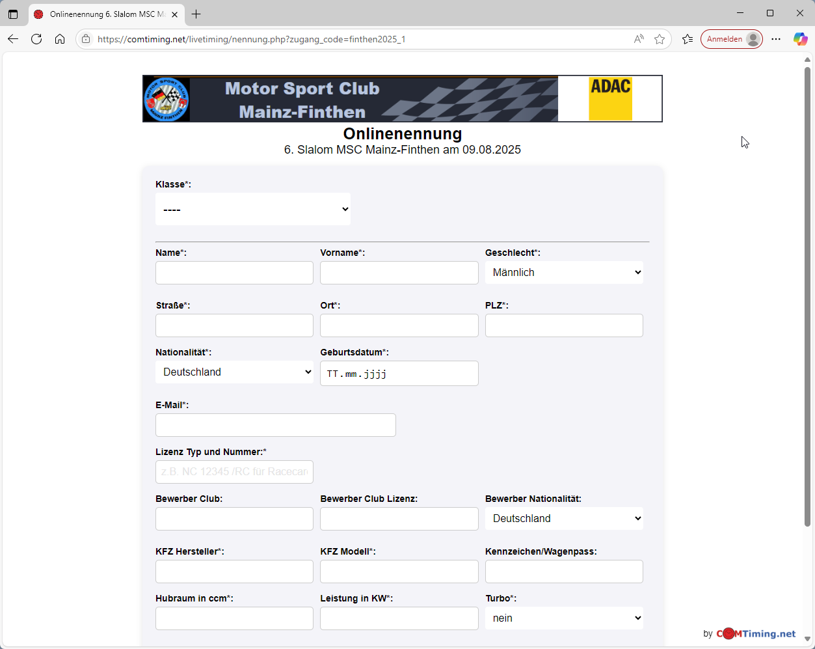Image resolution: width=815 pixels, height=649 pixels.
Task: Open the browser home page icon
Action: [60, 39]
